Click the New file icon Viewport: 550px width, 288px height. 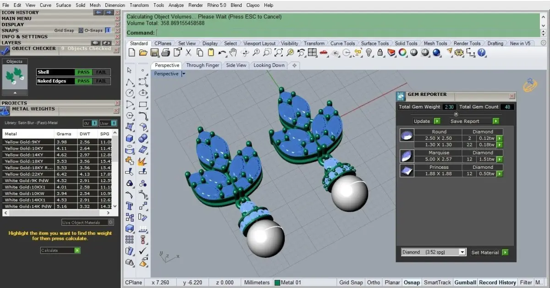[x=132, y=53]
